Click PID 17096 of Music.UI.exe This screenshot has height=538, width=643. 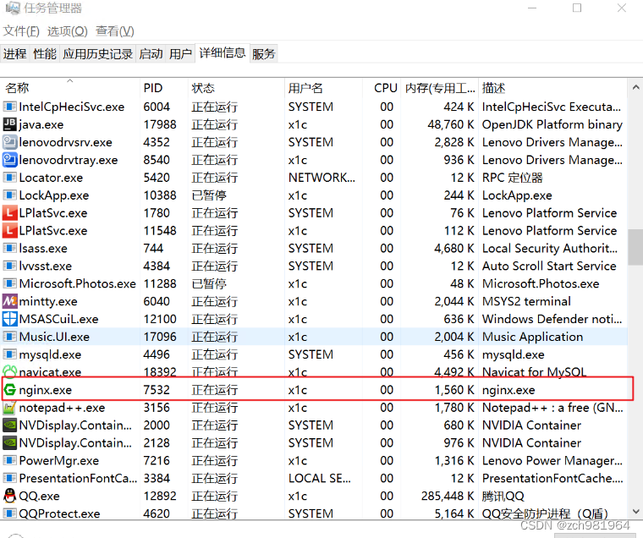tap(160, 337)
